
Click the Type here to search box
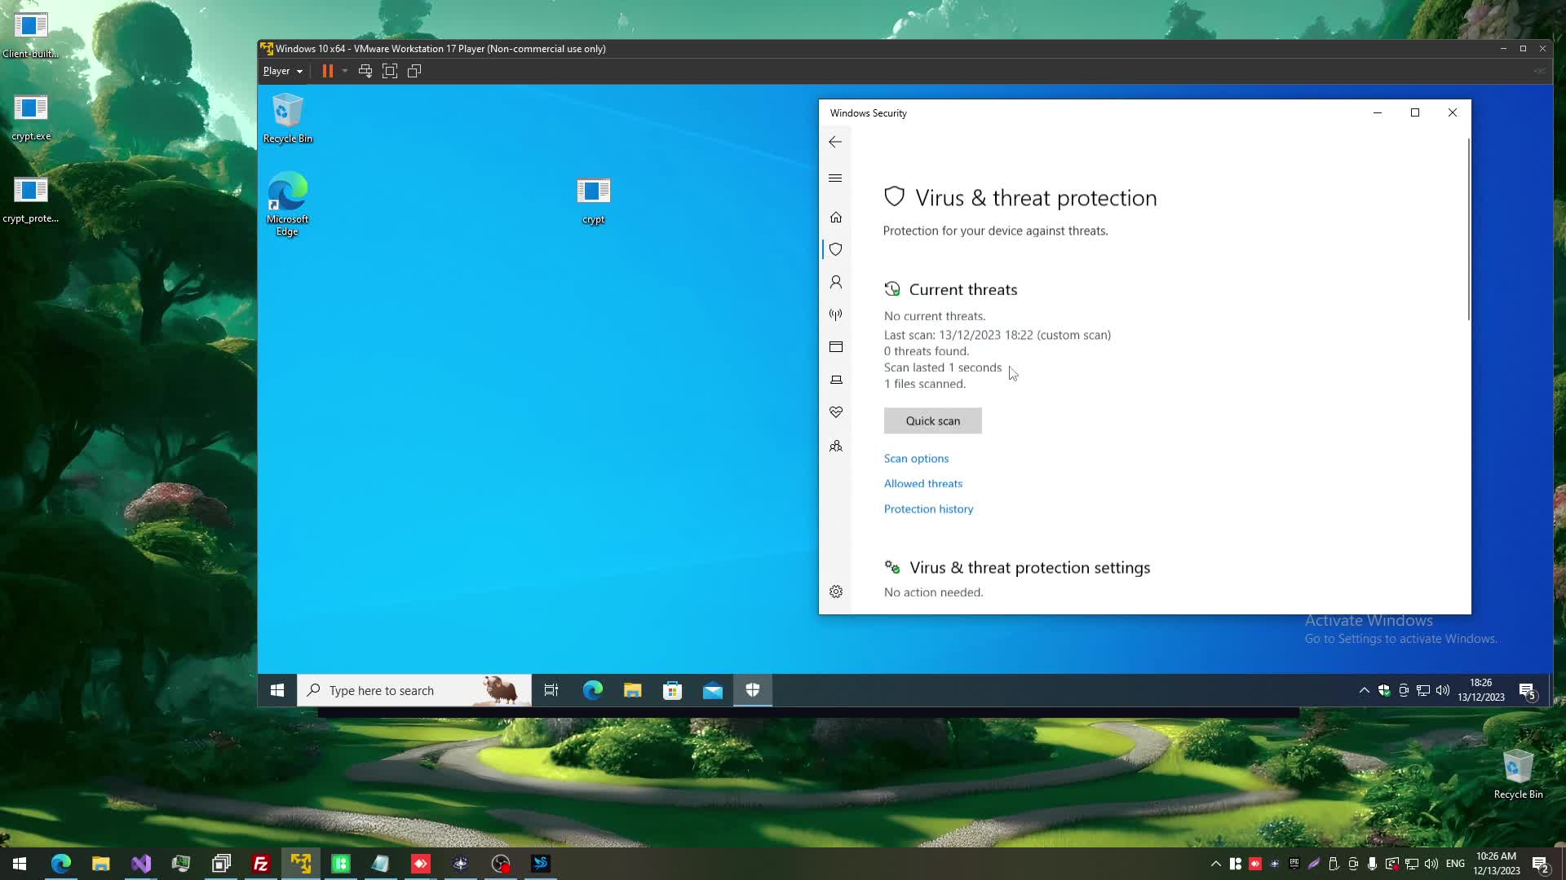[400, 690]
